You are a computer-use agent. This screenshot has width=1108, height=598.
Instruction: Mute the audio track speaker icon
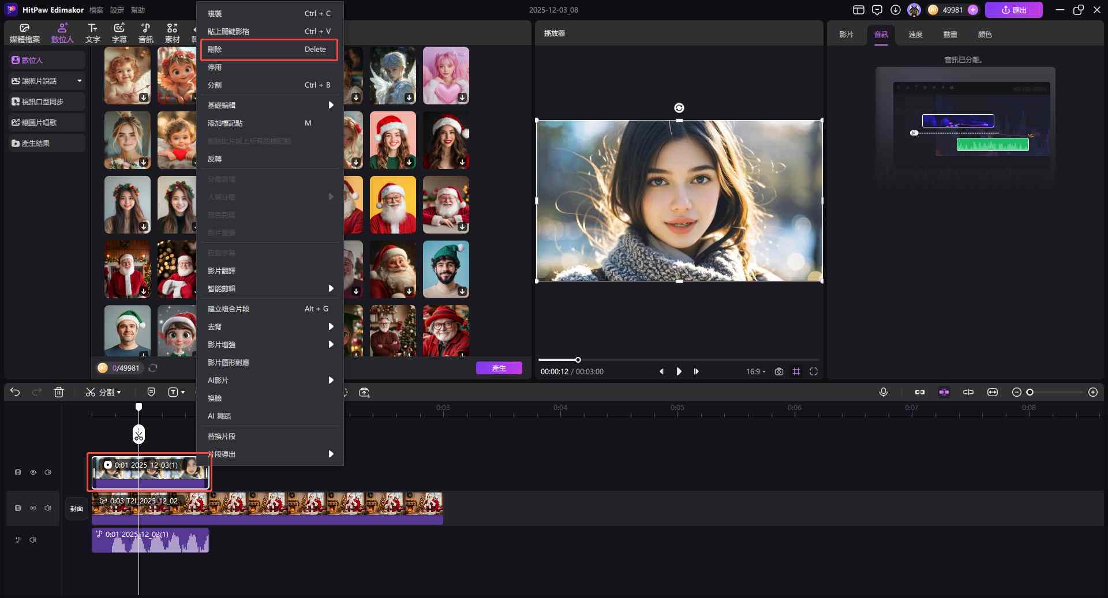coord(33,540)
